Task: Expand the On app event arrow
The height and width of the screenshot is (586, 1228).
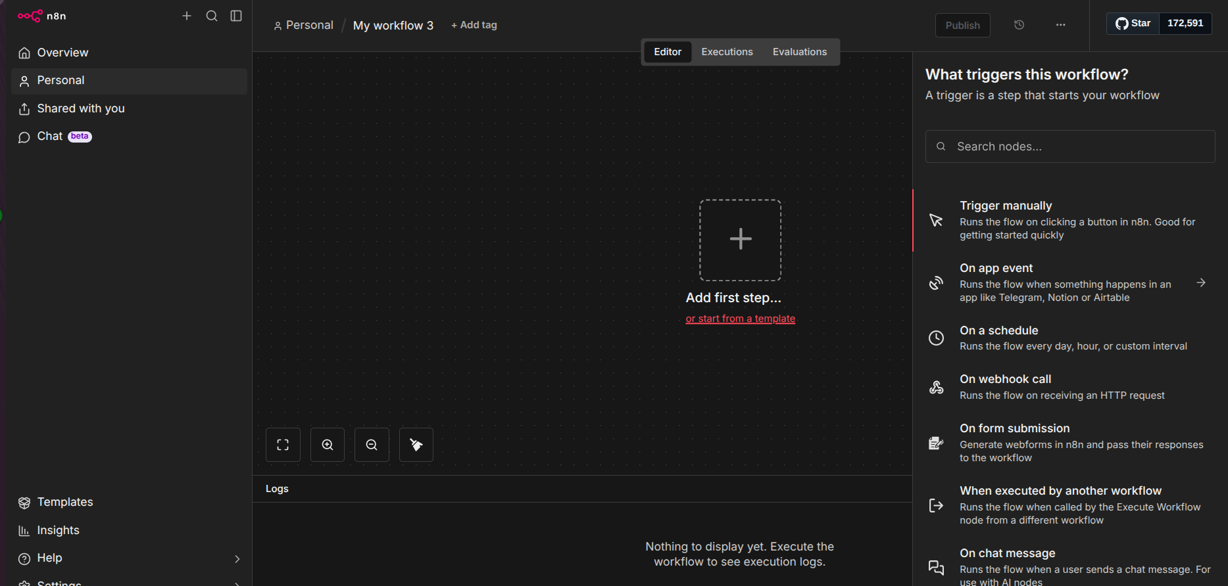Action: tap(1200, 282)
